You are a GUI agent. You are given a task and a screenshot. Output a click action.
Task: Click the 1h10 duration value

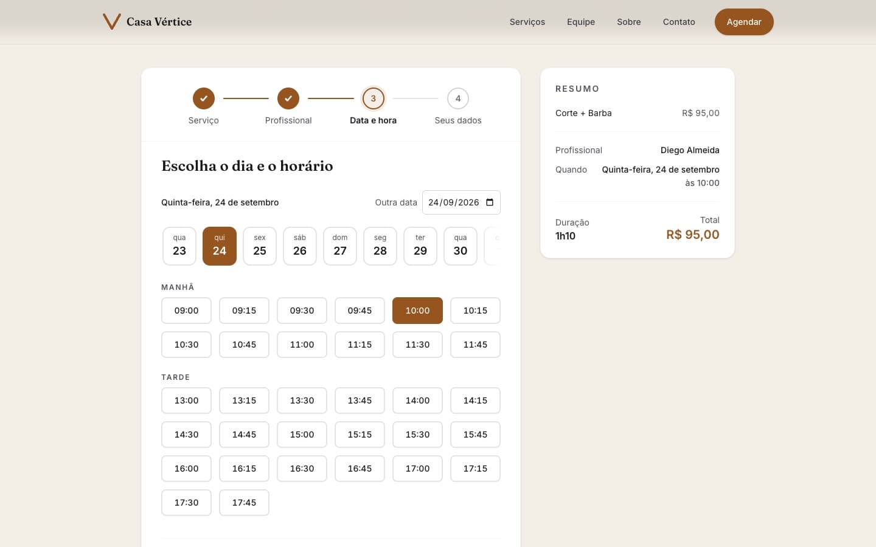coord(565,236)
